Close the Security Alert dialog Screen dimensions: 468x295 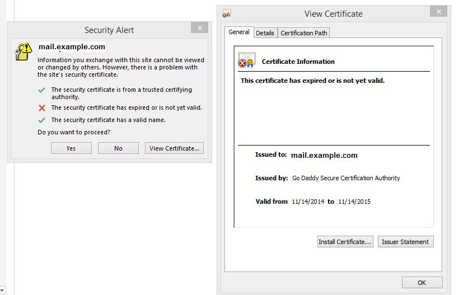click(199, 28)
